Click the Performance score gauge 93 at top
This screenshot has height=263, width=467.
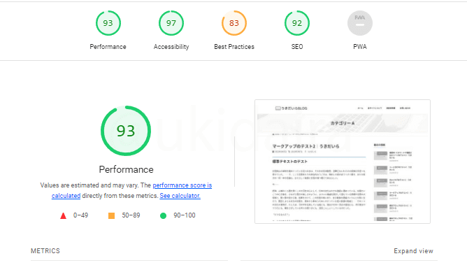coord(108,23)
